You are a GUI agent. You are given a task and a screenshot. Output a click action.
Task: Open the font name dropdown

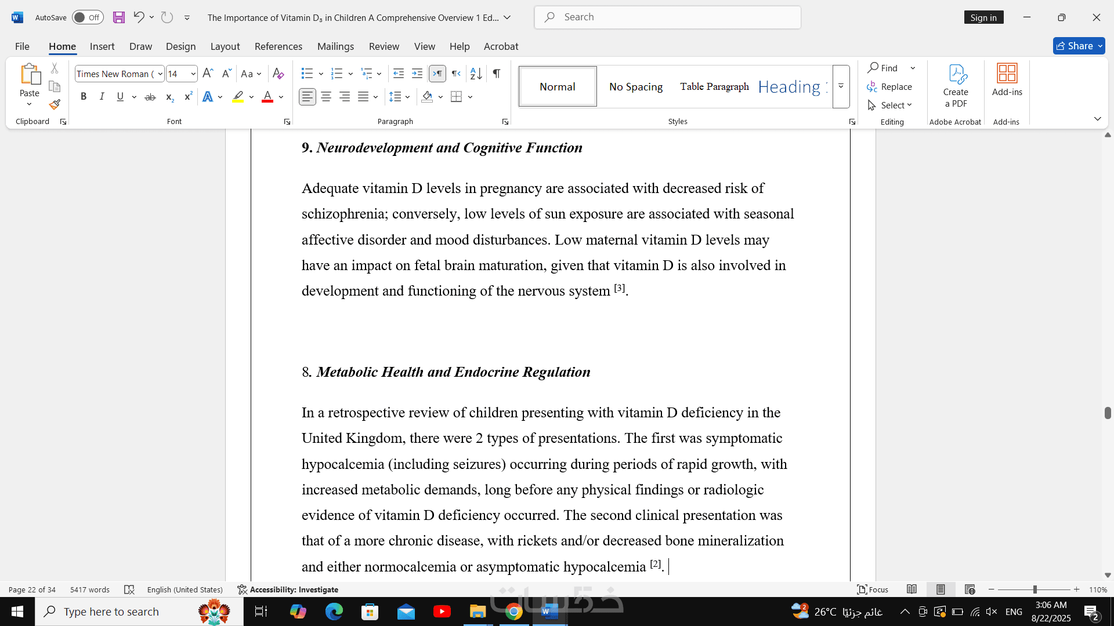(160, 74)
